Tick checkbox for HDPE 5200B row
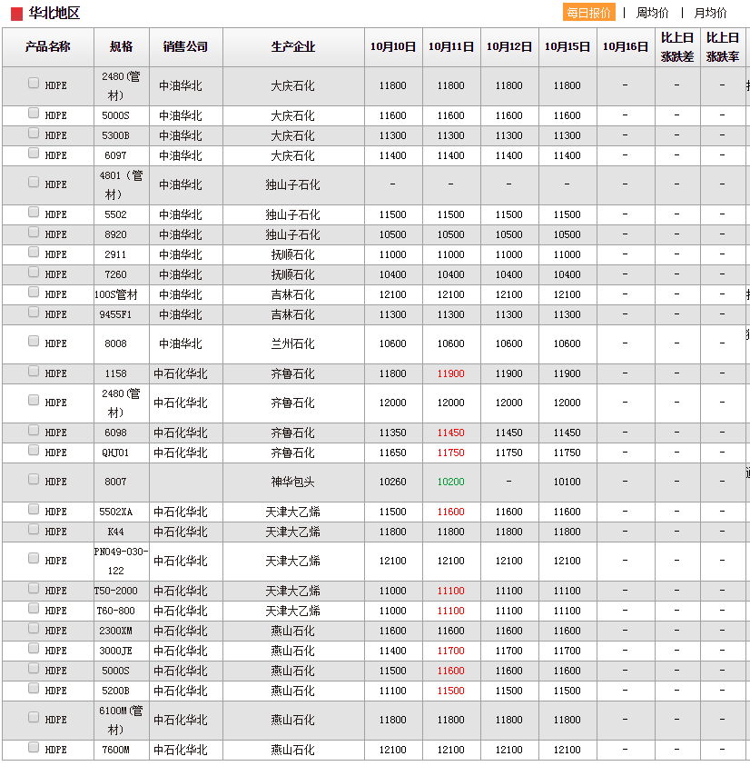750x766 pixels. [x=34, y=689]
